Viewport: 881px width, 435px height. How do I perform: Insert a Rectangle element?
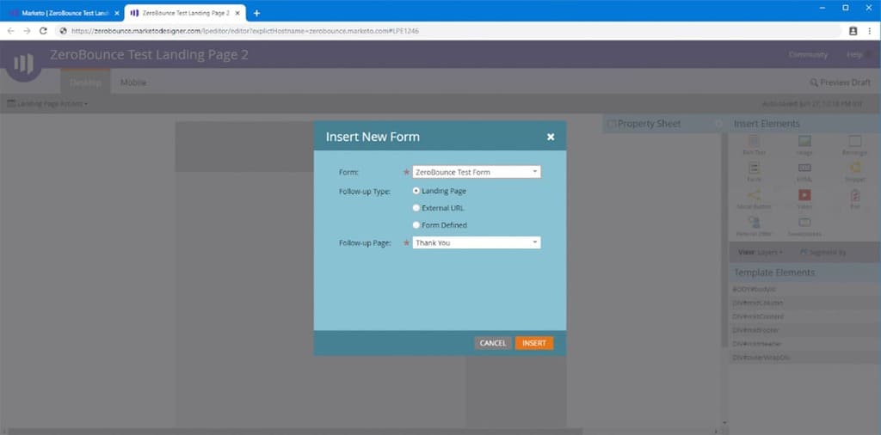coord(854,144)
